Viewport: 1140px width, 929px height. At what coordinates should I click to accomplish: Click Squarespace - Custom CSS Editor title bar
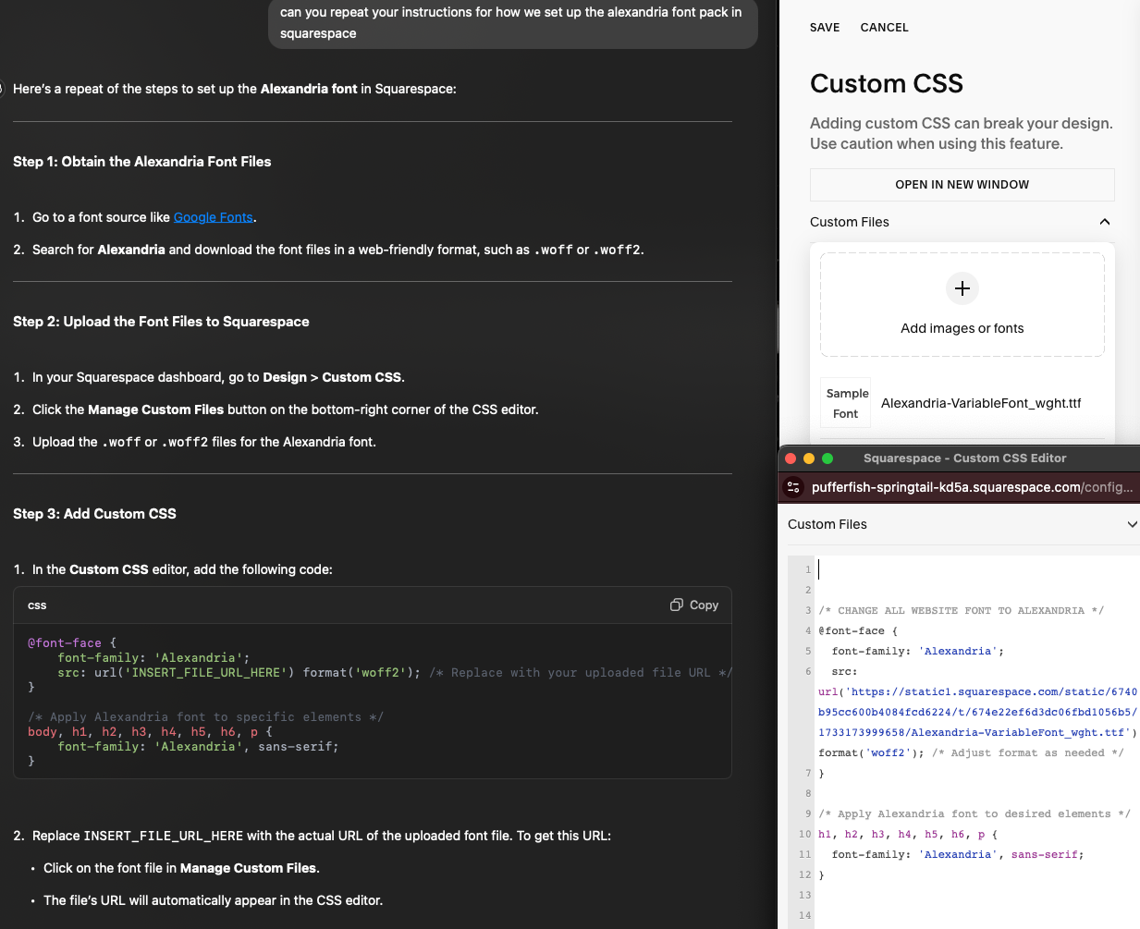[964, 458]
